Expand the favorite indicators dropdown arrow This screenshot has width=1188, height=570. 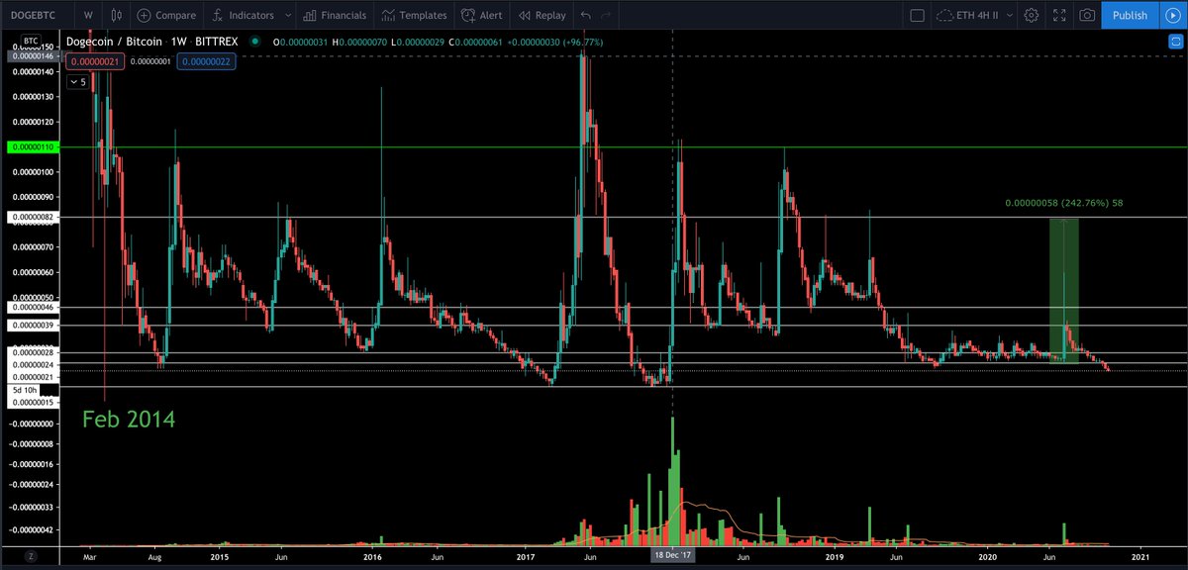287,15
